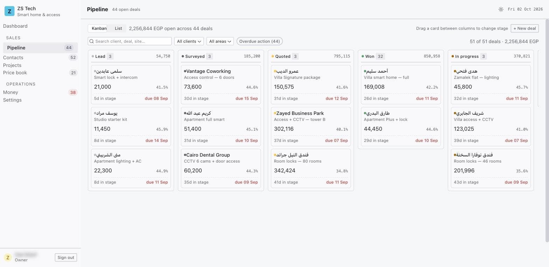The image size is (549, 267).
Task: Open the Villa smart home — full card
Action: (401, 84)
